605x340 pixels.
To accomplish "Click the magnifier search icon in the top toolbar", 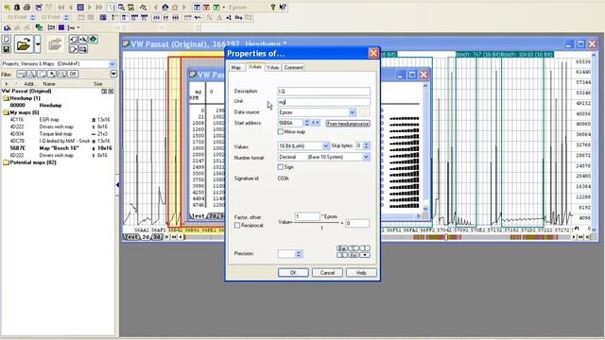I will tap(121, 8).
